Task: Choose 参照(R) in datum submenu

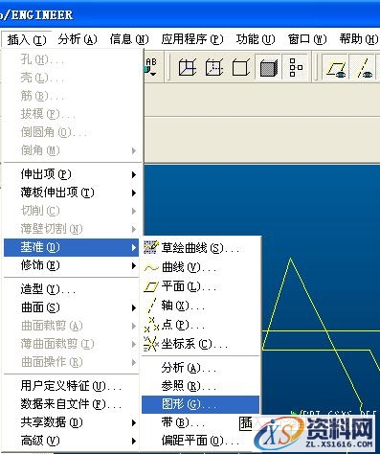Action: coord(201,386)
